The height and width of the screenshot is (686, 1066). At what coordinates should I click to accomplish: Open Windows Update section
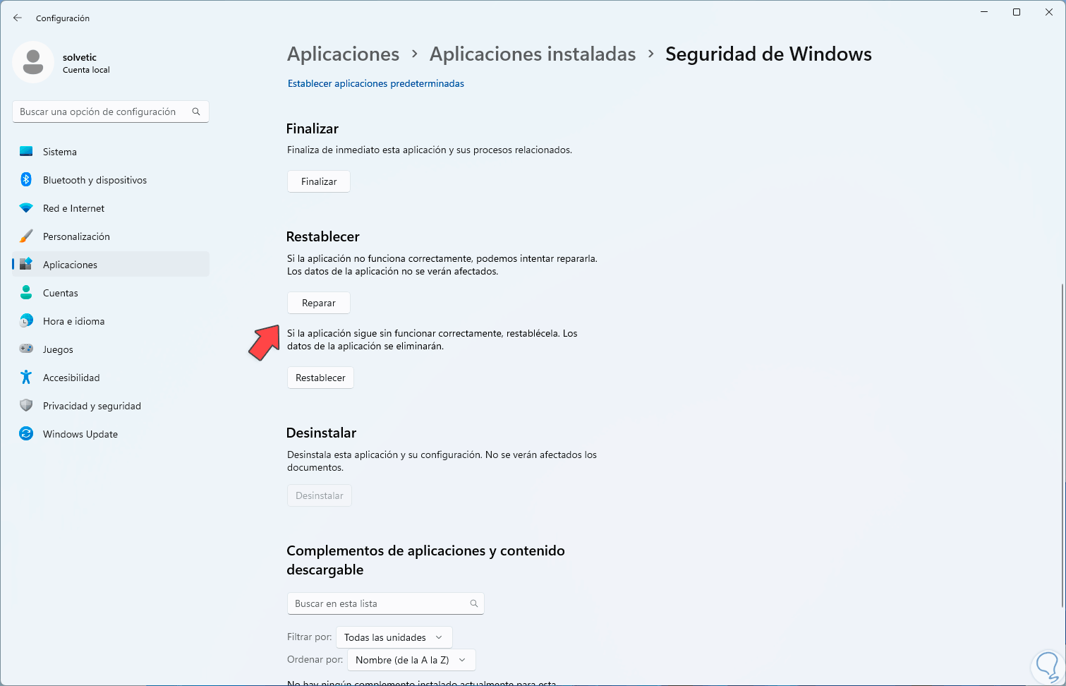pos(111,434)
